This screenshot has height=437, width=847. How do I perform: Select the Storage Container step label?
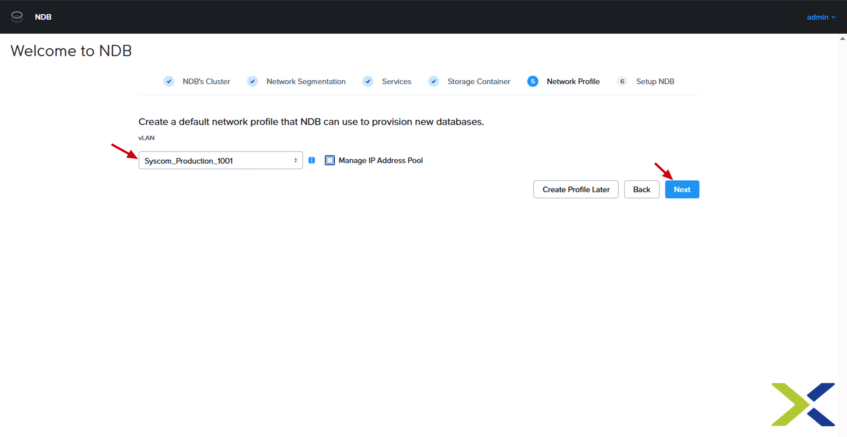[x=479, y=82]
